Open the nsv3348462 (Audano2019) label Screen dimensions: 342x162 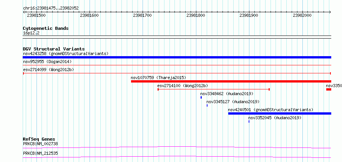pos(227,94)
